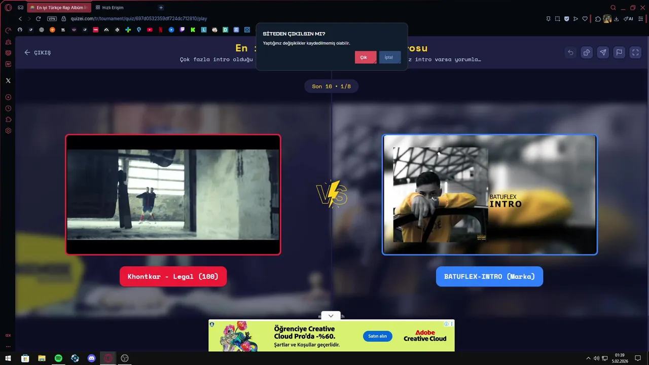649x365 pixels.
Task: Open the AI assistant button
Action: point(629,19)
